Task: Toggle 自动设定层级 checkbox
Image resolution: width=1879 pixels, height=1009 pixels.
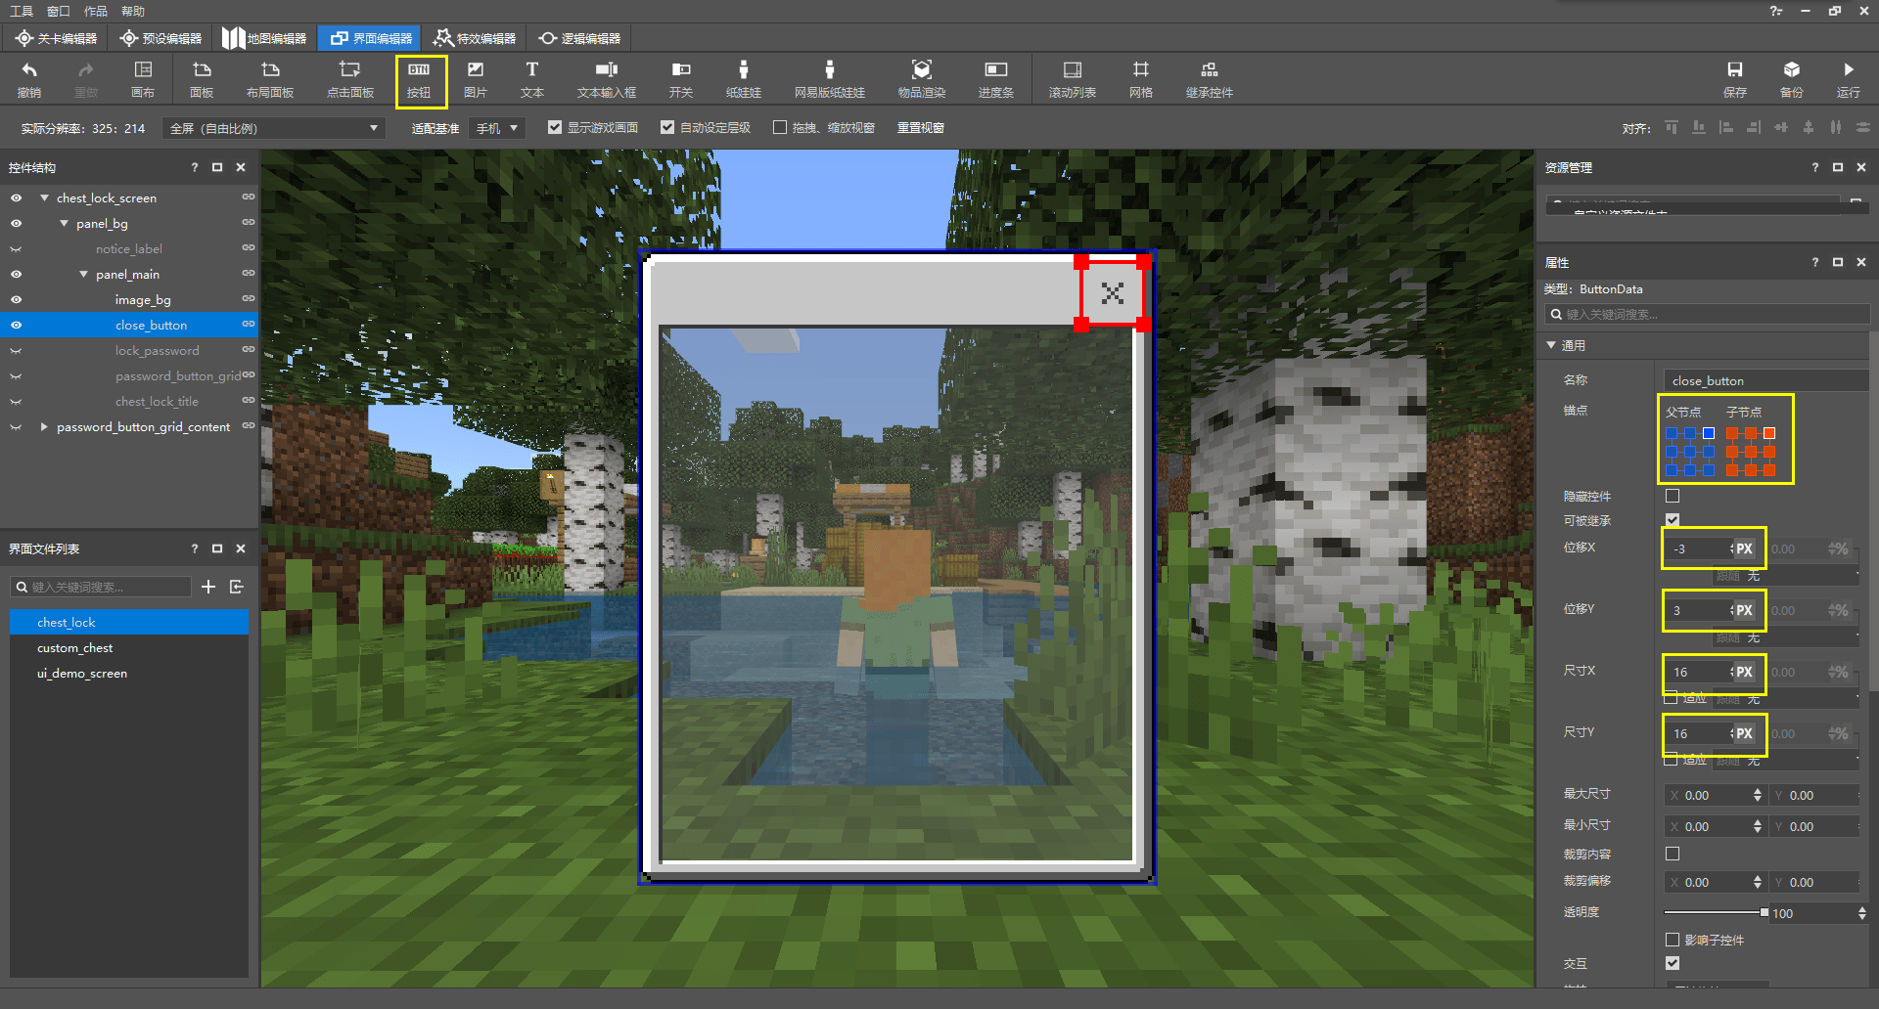Action: pyautogui.click(x=667, y=128)
